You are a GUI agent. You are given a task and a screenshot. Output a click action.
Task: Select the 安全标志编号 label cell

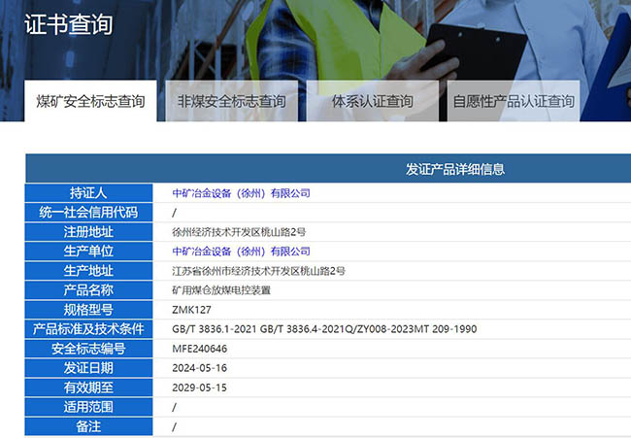point(88,349)
